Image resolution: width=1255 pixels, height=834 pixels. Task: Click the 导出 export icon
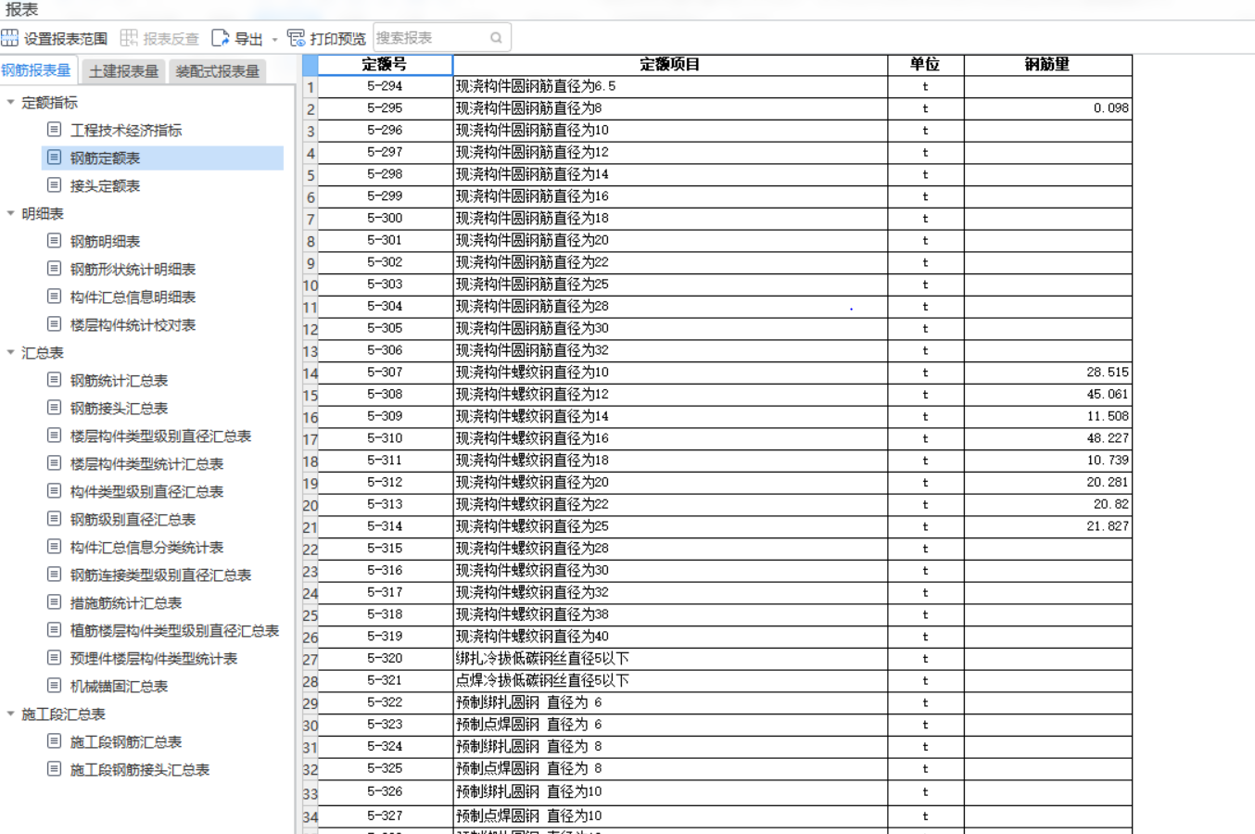click(x=220, y=38)
